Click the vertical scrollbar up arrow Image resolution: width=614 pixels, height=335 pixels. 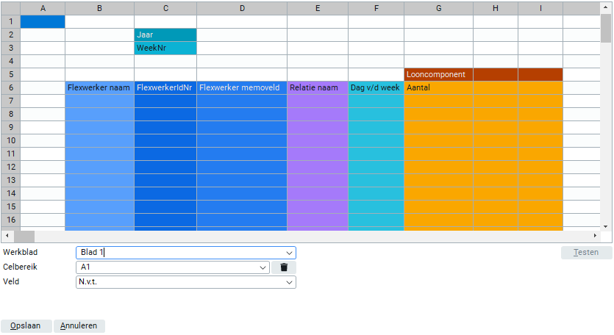coord(607,7)
